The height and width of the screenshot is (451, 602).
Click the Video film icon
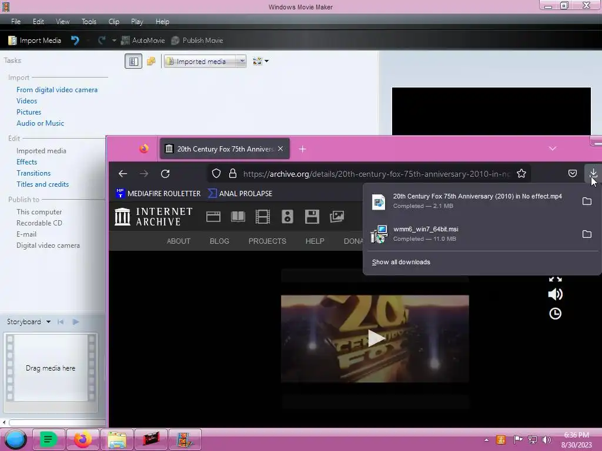tap(263, 217)
